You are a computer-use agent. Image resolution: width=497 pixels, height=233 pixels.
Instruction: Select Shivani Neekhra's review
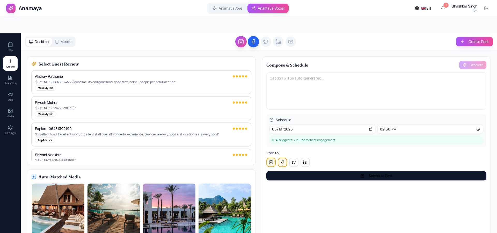[x=141, y=155]
